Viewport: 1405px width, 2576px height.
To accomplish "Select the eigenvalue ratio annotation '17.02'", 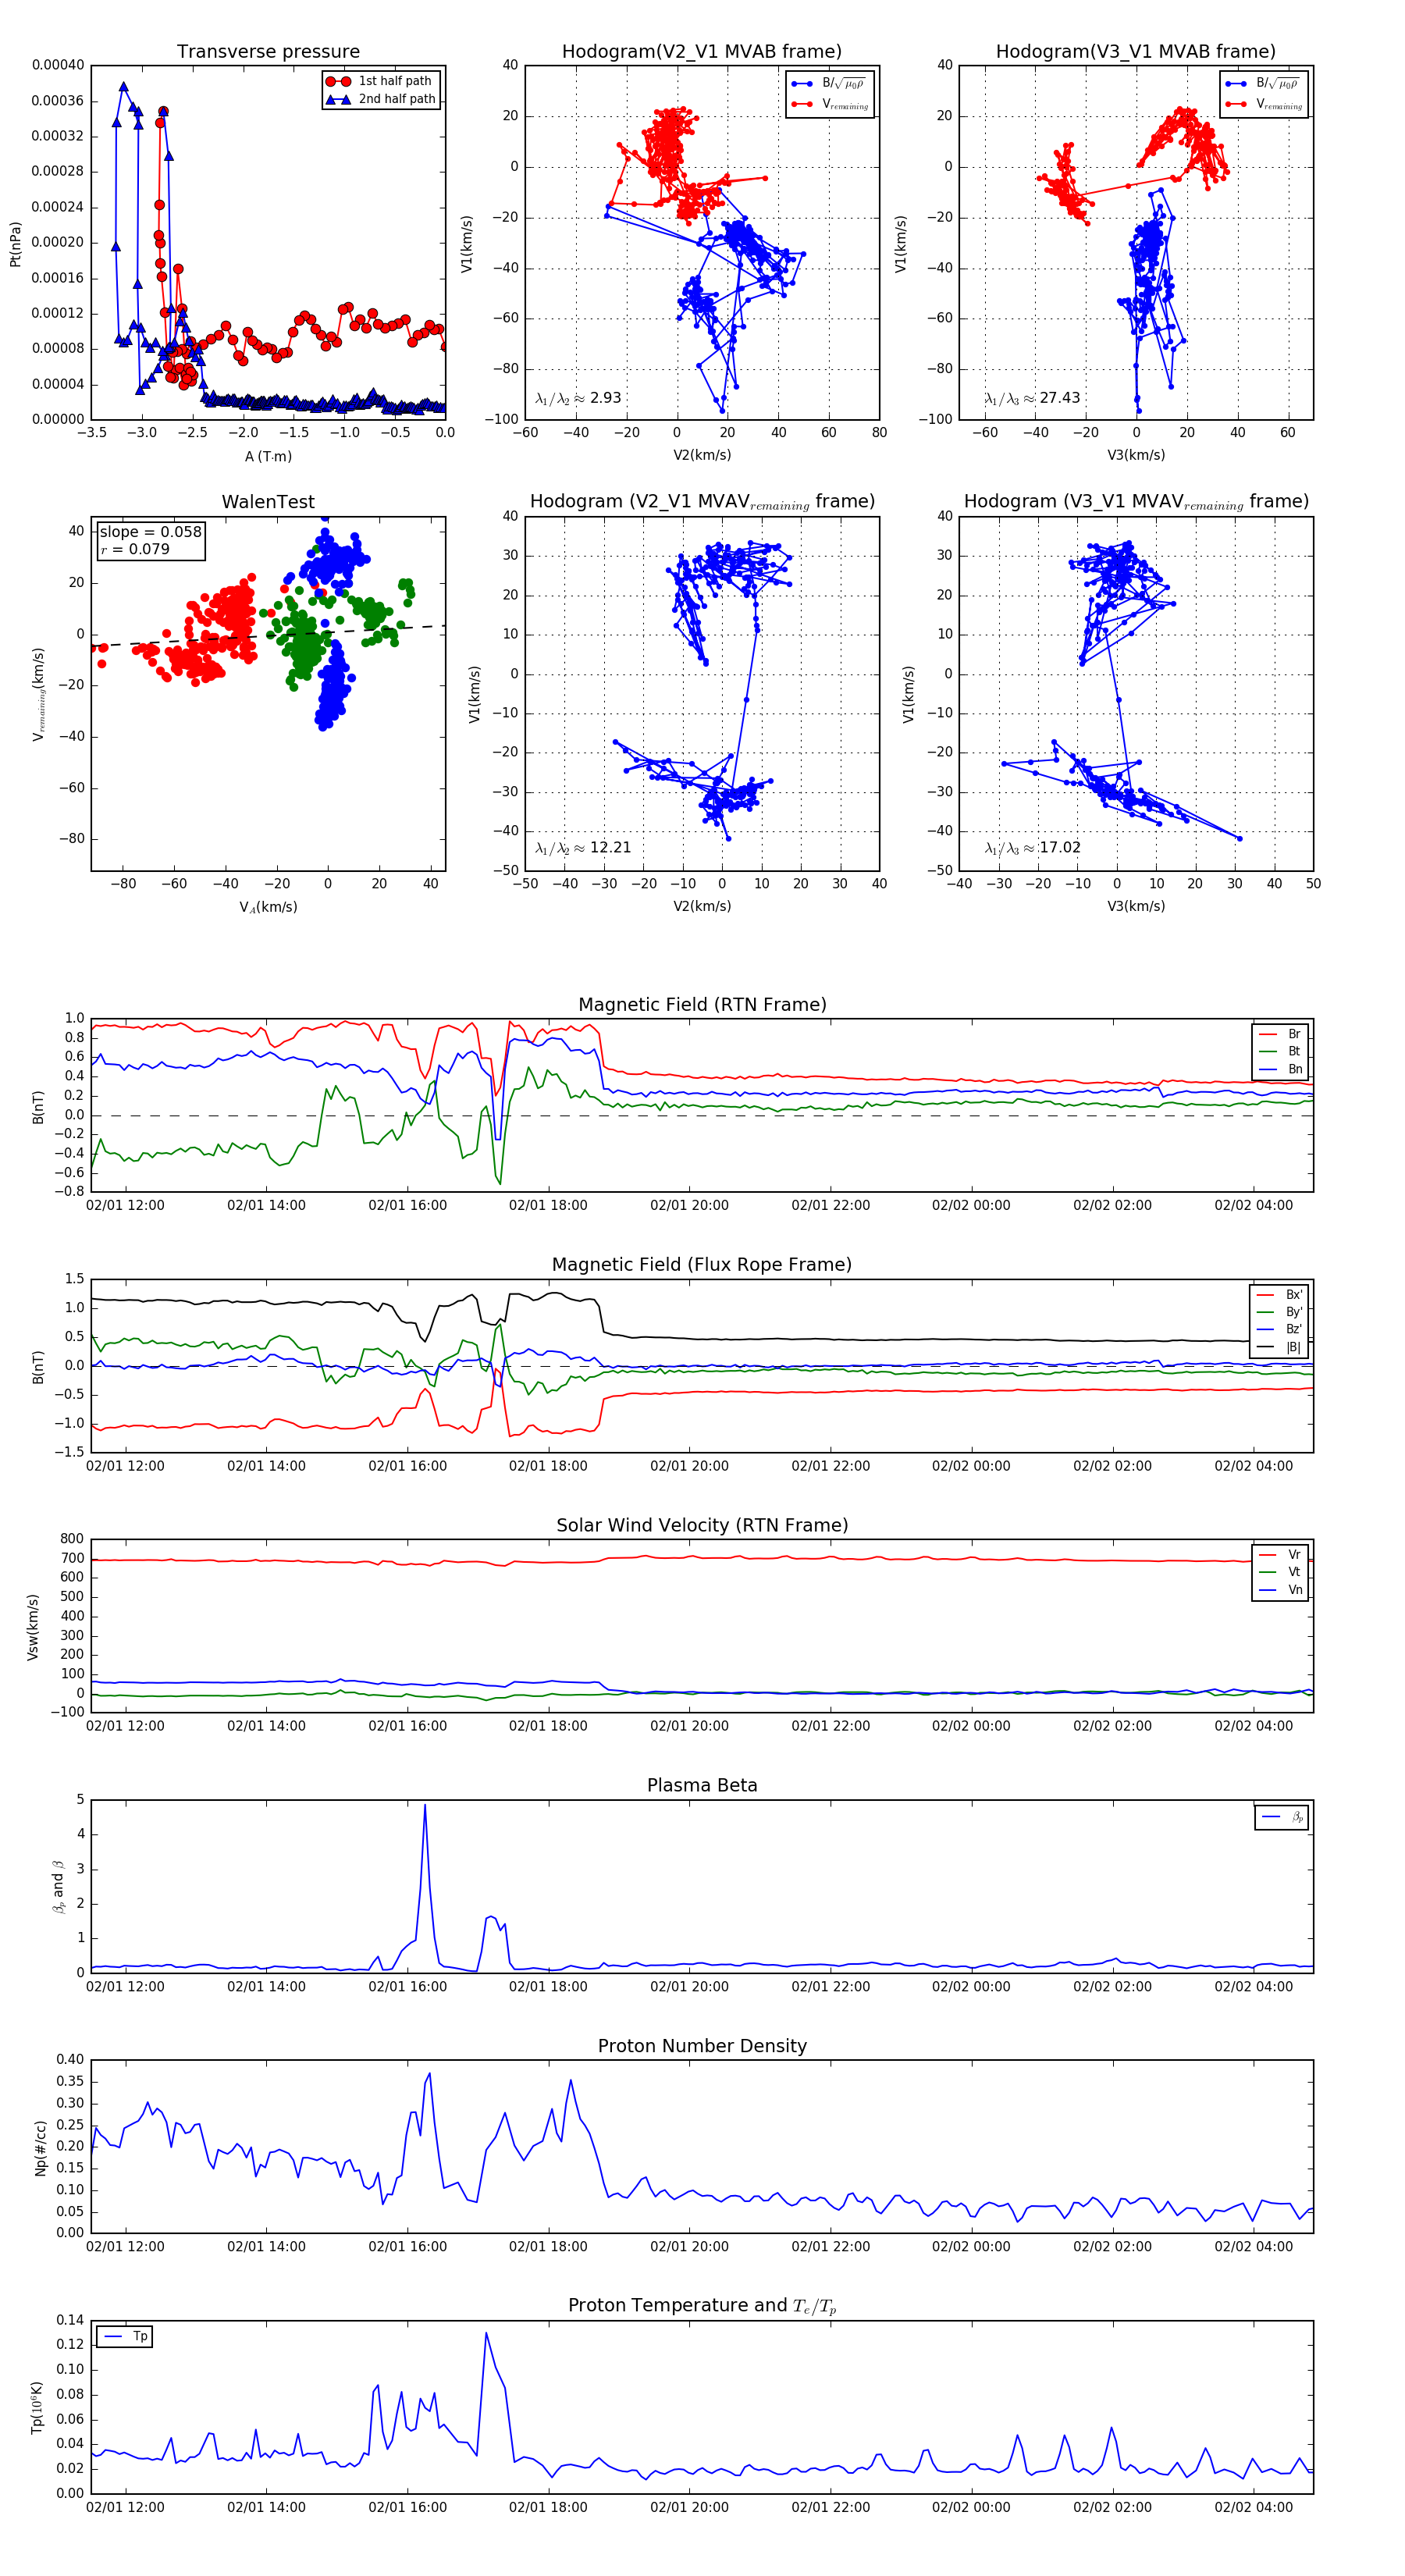I will [1032, 848].
